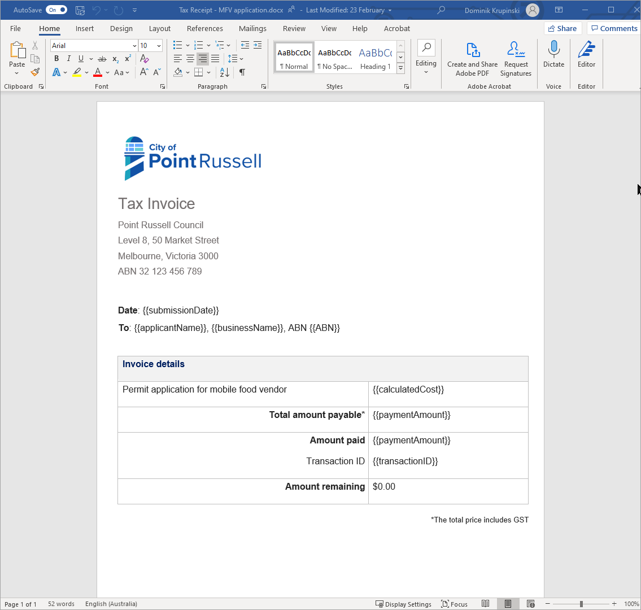Open the References tab
Image resolution: width=641 pixels, height=610 pixels.
[204, 28]
